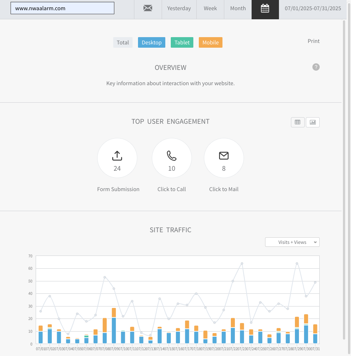Open the help question mark icon

(316, 67)
